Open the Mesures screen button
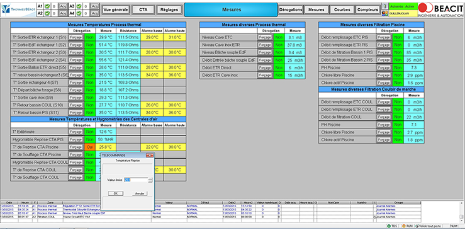 (316, 9)
